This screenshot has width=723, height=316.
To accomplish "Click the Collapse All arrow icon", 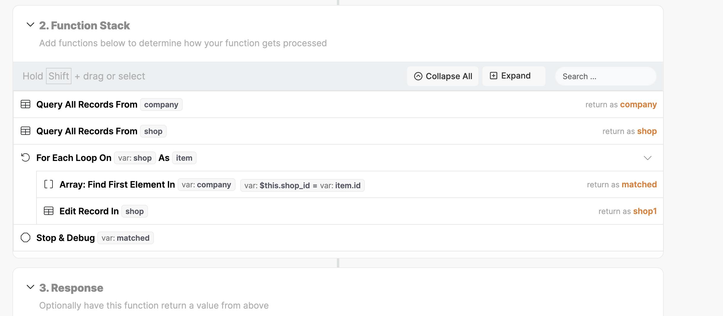I will point(418,76).
